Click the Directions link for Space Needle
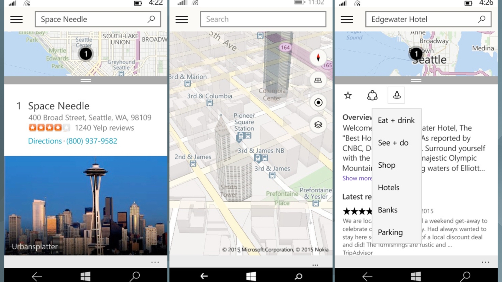This screenshot has height=282, width=502. 45,141
